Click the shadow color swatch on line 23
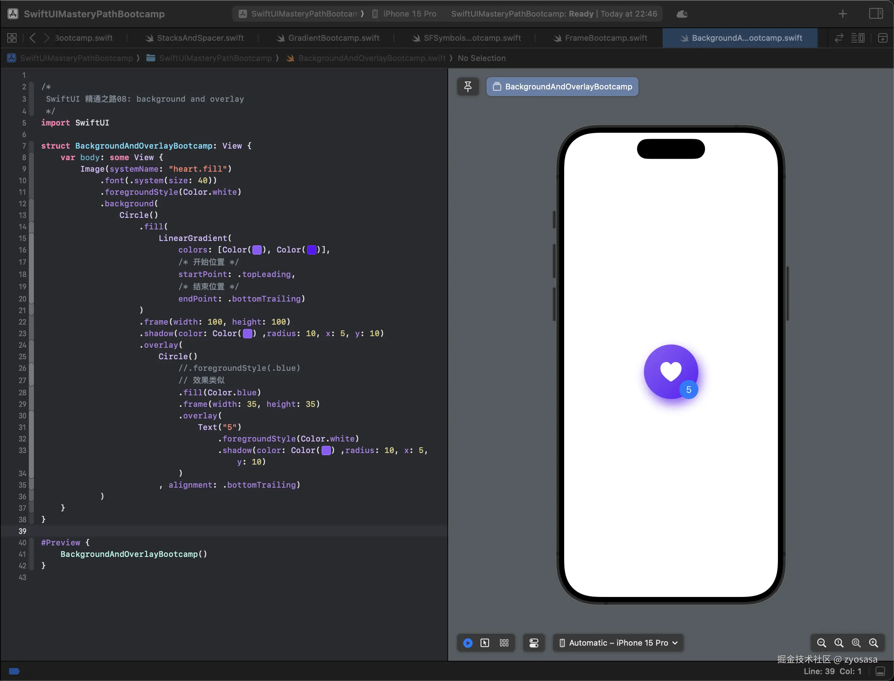This screenshot has width=894, height=681. (x=248, y=334)
